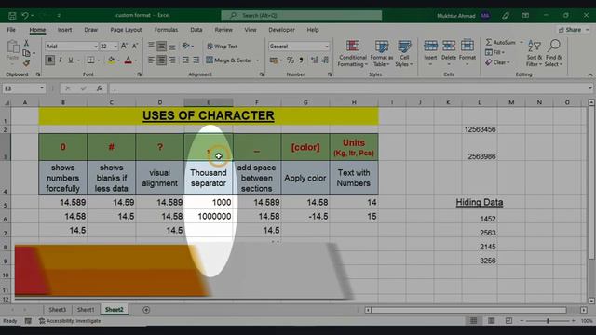Toggle Middle Align vertical alignment
The image size is (596, 335).
click(x=161, y=46)
